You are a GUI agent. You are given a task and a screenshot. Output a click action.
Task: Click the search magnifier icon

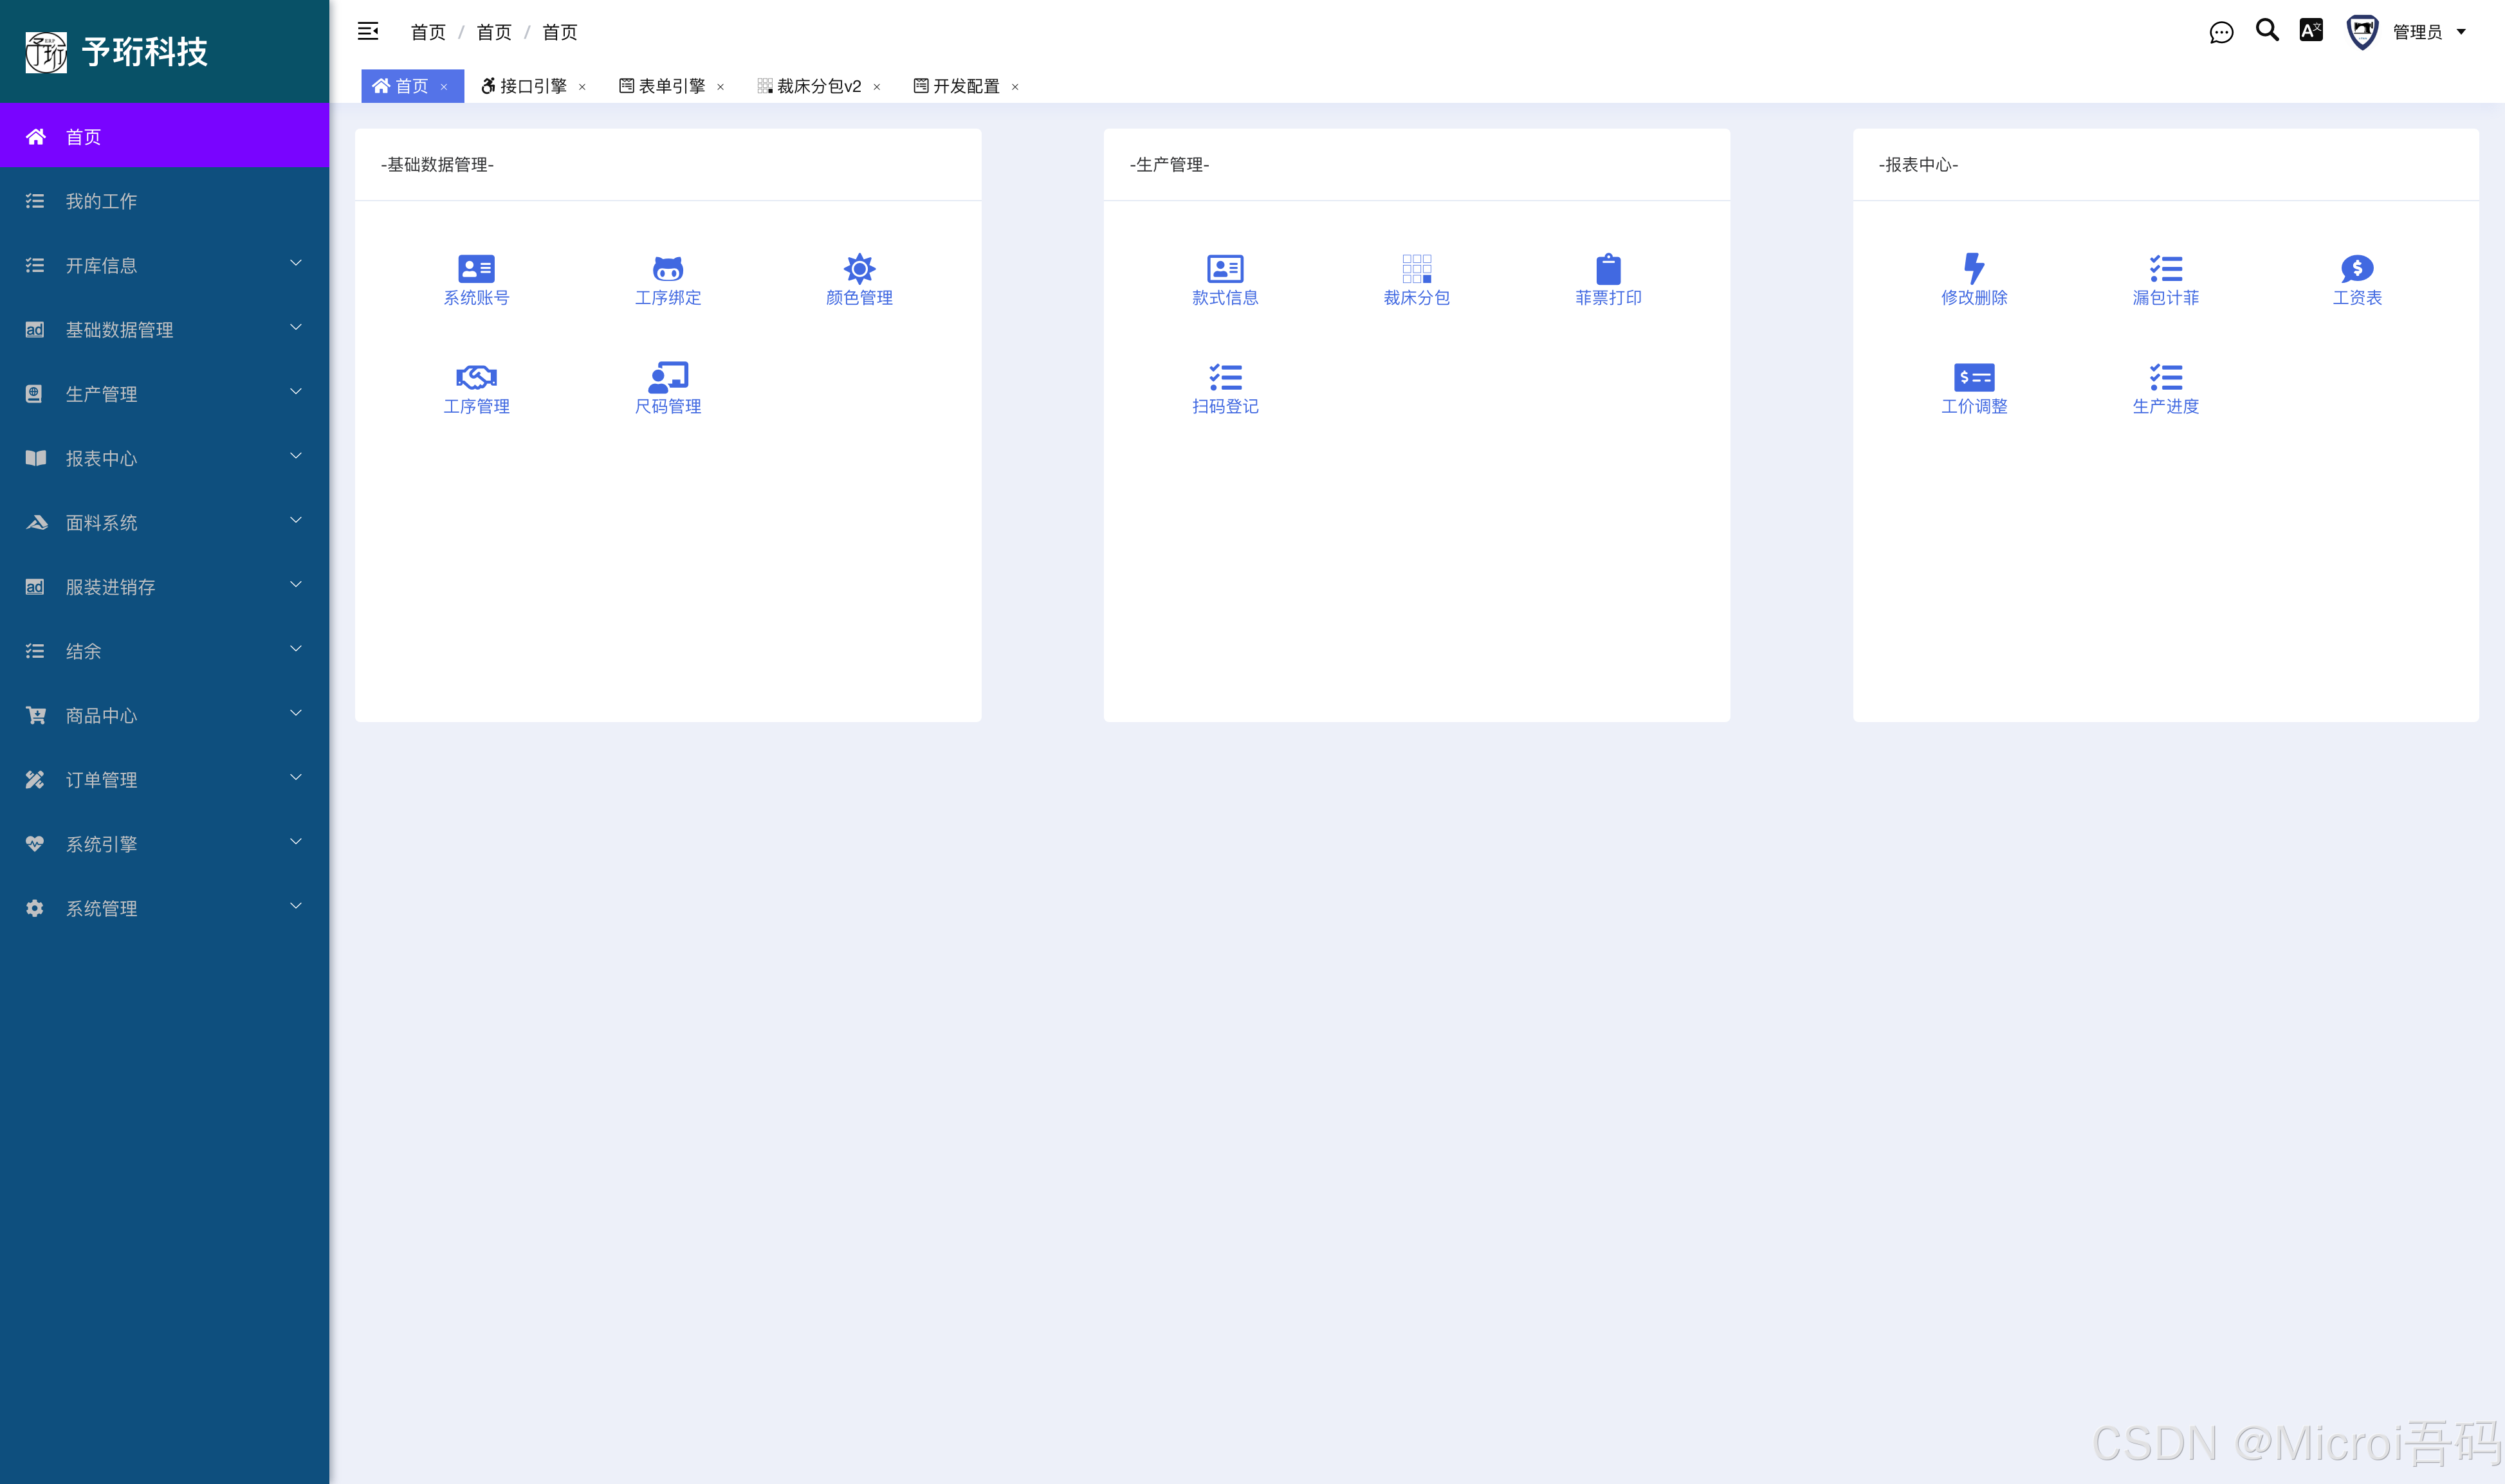pos(2267,31)
